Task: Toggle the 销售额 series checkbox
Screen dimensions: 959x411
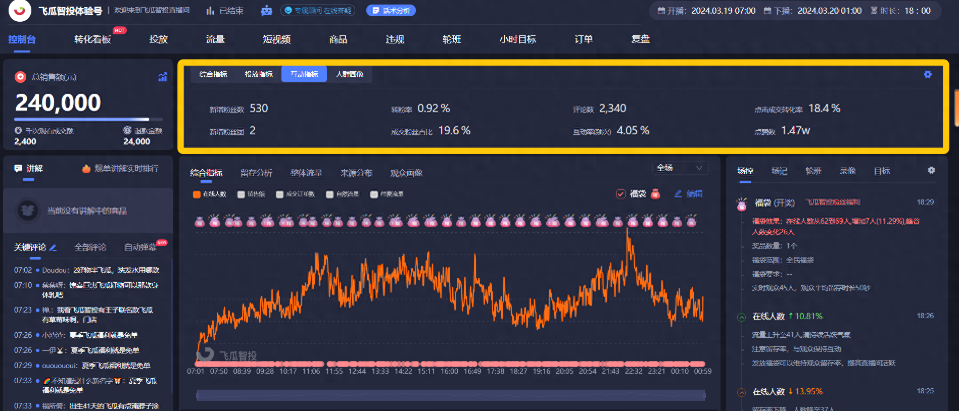Action: coord(241,194)
